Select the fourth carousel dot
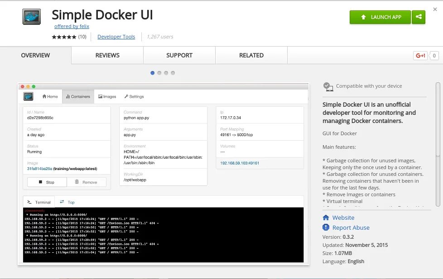 click(x=173, y=73)
